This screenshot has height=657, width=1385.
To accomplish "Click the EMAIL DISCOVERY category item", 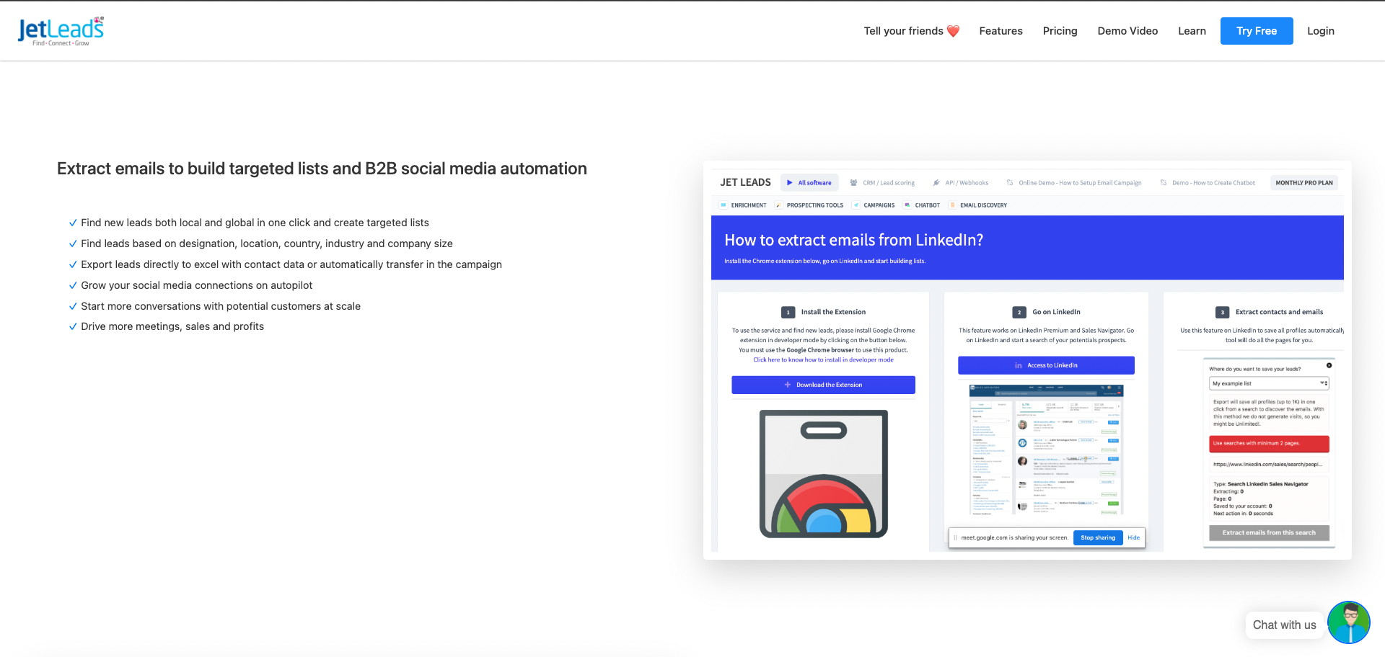I will (x=978, y=205).
